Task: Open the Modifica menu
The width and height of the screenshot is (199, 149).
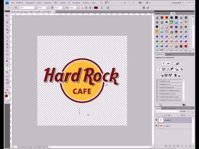Action: 20,2
